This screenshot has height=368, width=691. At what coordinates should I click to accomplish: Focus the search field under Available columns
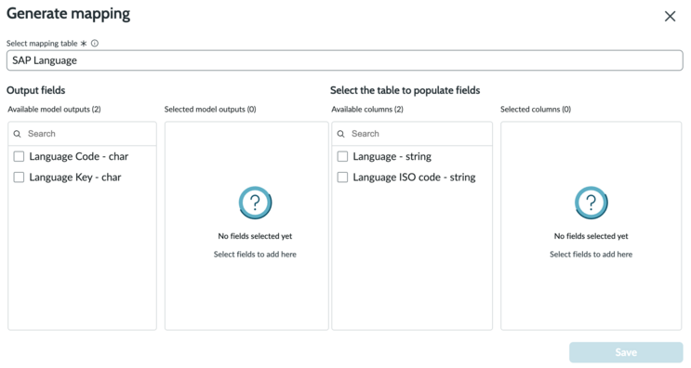(x=412, y=134)
